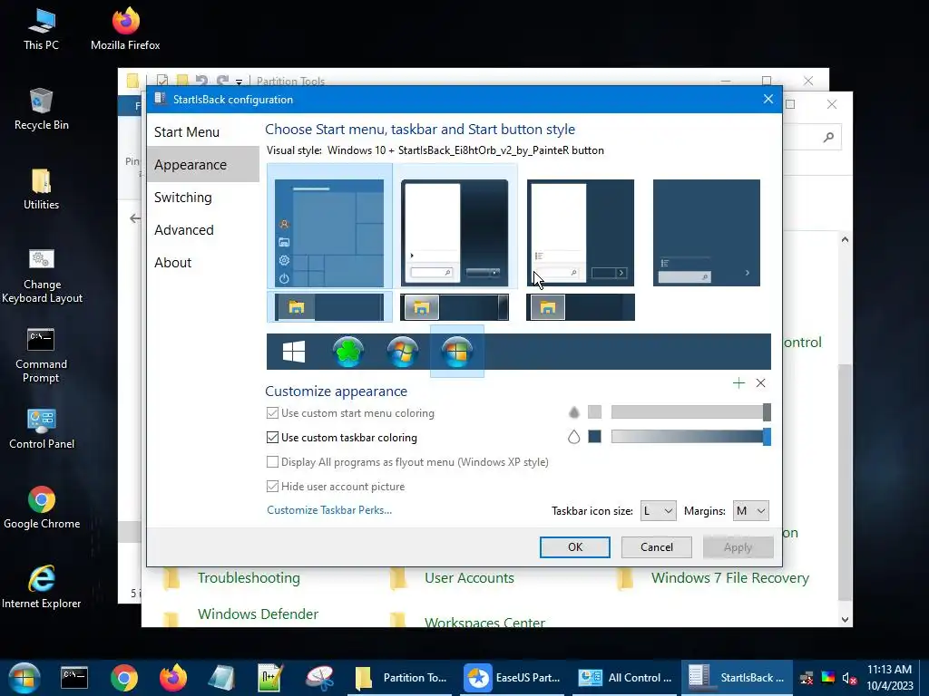929x696 pixels.
Task: Open Troubleshooting in Control Panel window
Action: [249, 577]
